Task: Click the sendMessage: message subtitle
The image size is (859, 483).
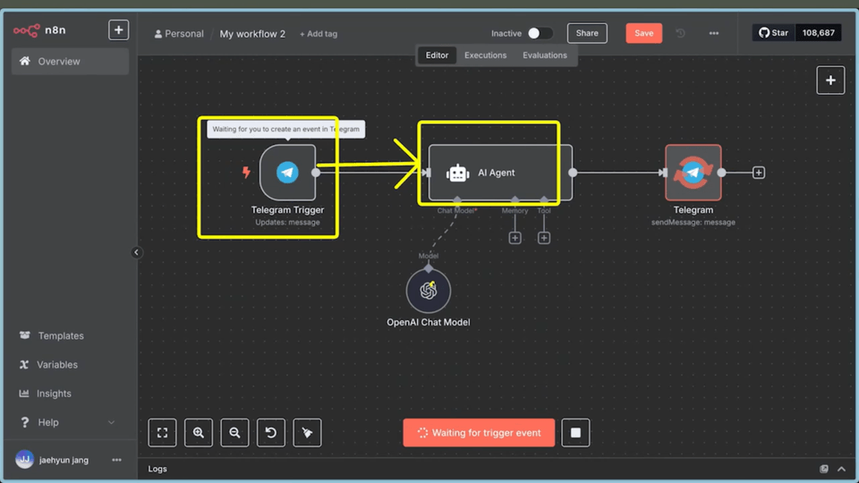Action: tap(693, 223)
